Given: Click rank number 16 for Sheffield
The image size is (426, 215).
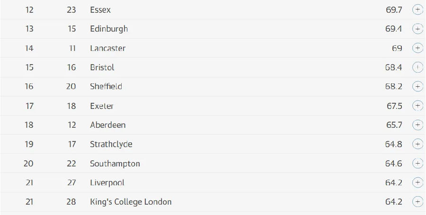Looking at the screenshot, I should coord(29,86).
